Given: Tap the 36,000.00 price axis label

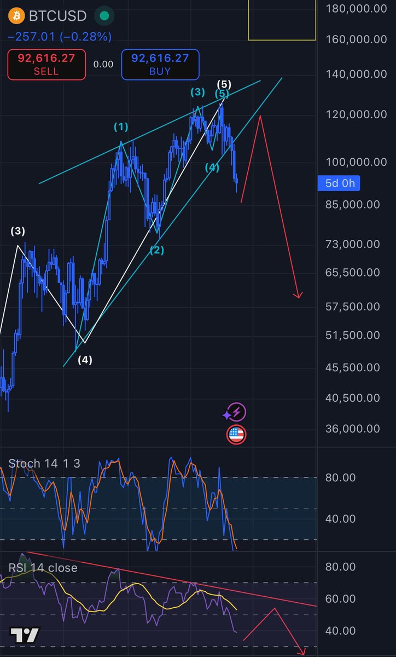Looking at the screenshot, I should tap(352, 429).
